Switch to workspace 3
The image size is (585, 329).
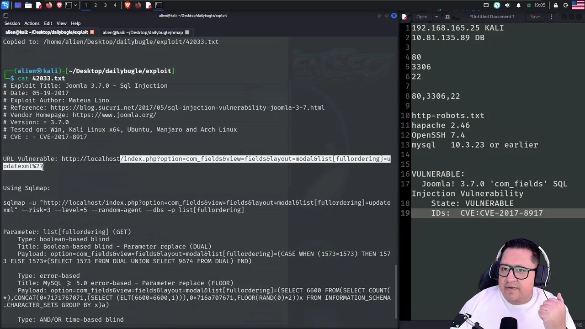[x=105, y=5]
